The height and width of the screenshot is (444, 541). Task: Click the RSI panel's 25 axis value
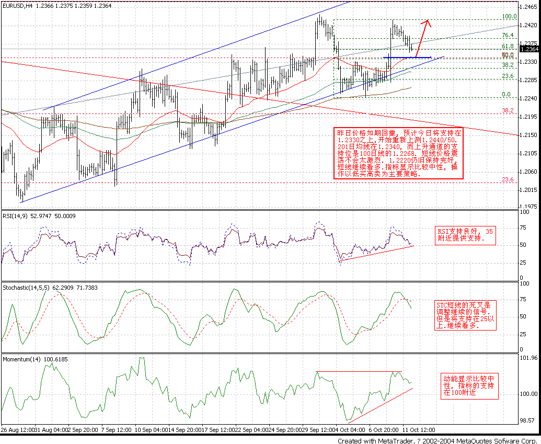tap(523, 263)
